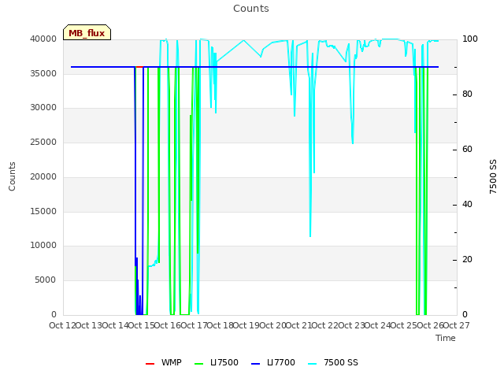
Task: Click the Counts chart title
Action: tap(251, 9)
